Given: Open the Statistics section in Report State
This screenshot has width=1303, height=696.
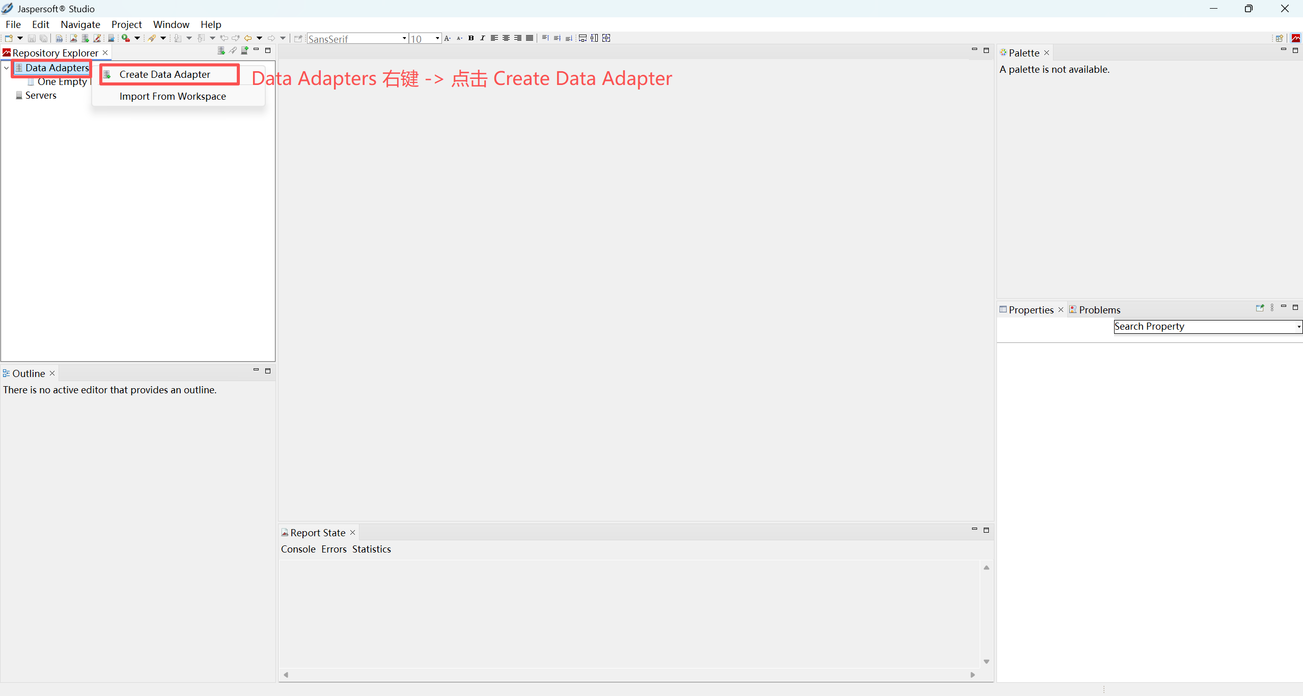Looking at the screenshot, I should (371, 549).
